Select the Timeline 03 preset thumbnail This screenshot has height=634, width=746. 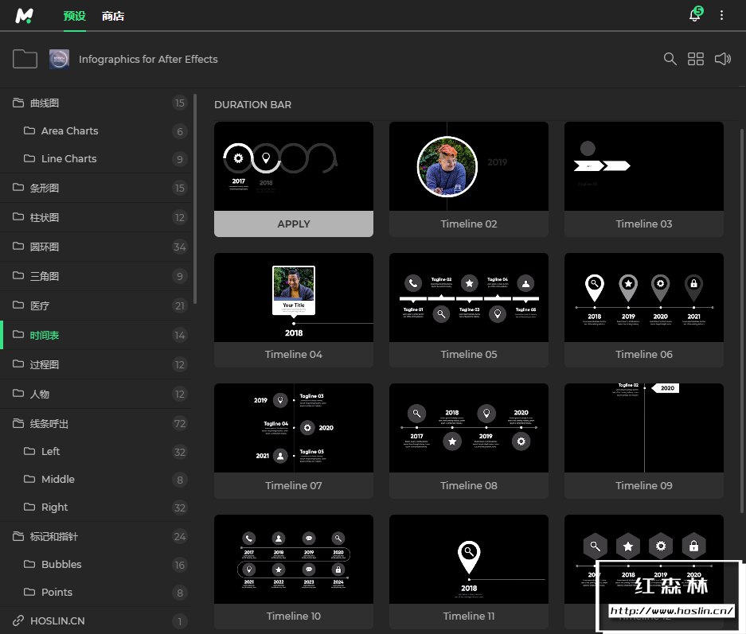pos(644,166)
